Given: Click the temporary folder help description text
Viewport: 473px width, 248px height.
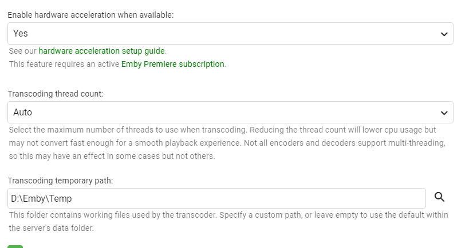Looking at the screenshot, I should (228, 215).
